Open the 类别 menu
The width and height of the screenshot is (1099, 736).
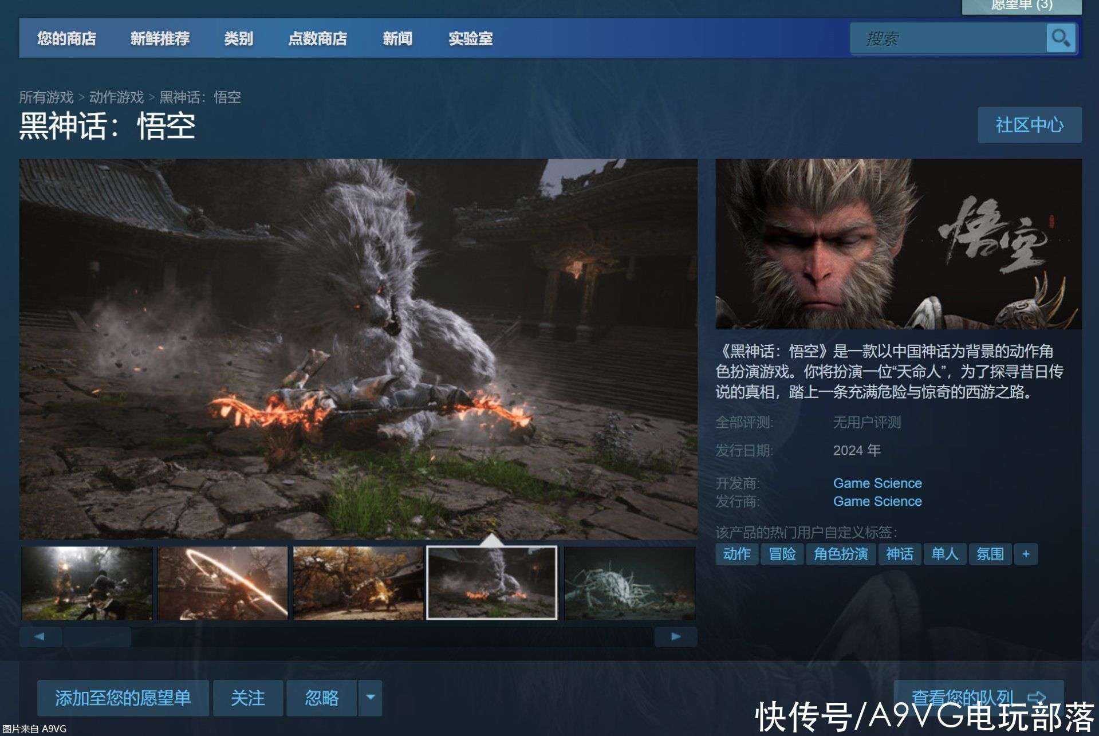pos(238,38)
